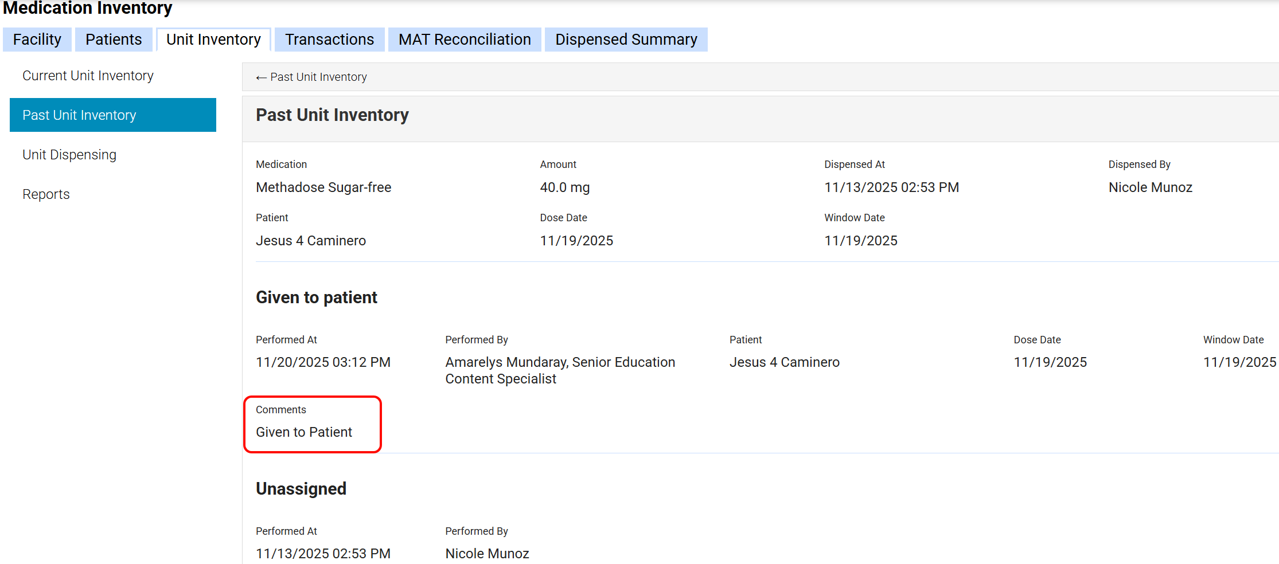Click the Given to Patient comment text
1279x564 pixels.
304,432
